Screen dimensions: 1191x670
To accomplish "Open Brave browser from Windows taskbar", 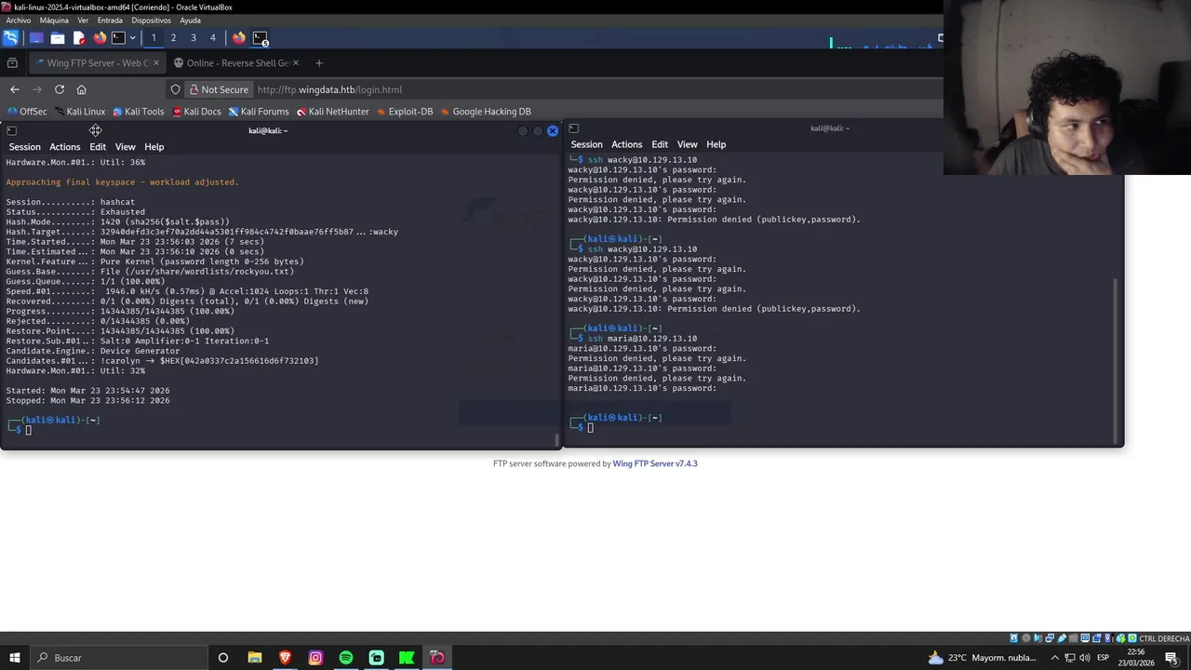I will [x=285, y=658].
